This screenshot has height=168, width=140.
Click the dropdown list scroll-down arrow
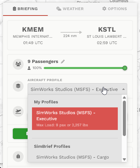tap(124, 159)
